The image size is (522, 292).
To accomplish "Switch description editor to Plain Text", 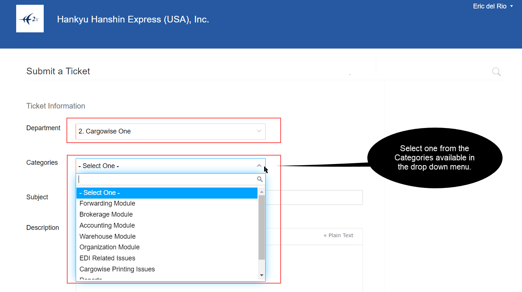I will 338,235.
